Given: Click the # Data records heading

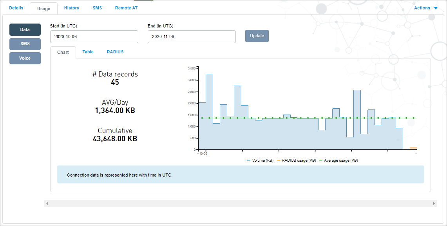Looking at the screenshot, I should pyautogui.click(x=115, y=74).
